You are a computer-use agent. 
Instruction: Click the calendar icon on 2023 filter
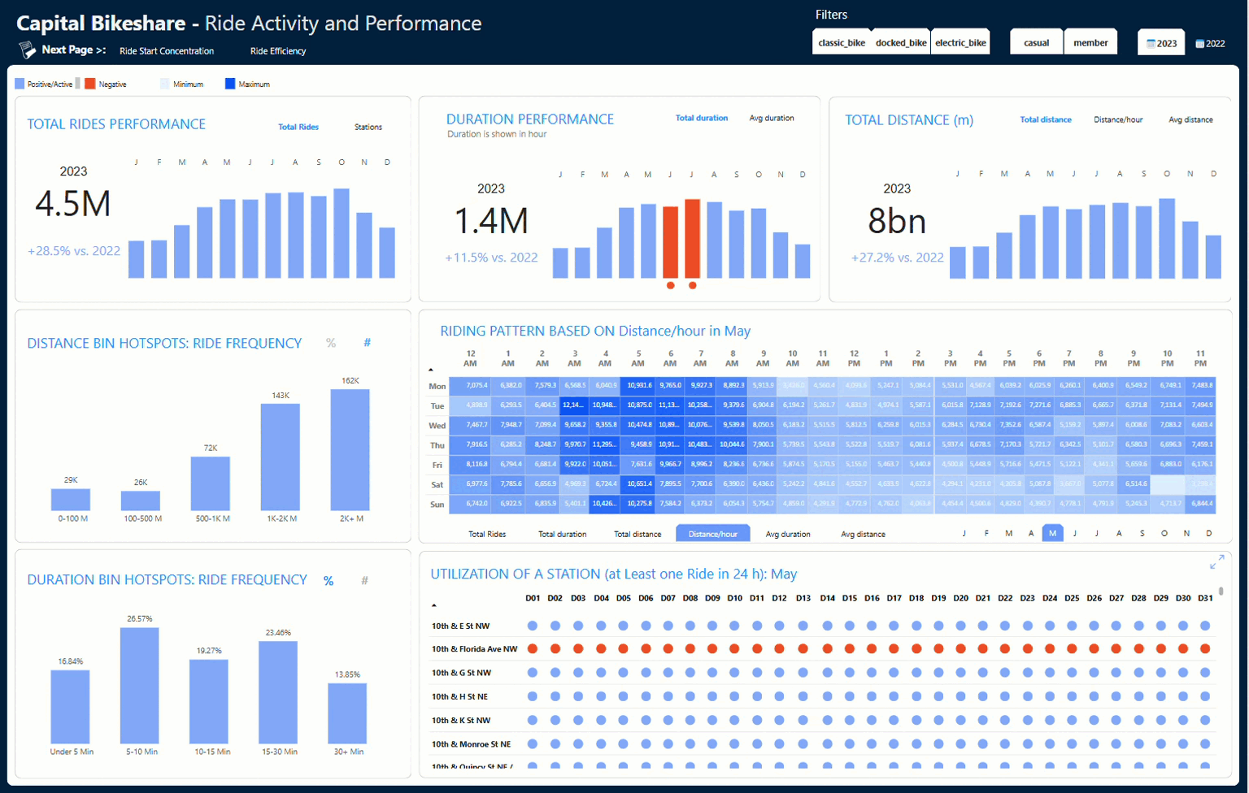[x=1151, y=44]
